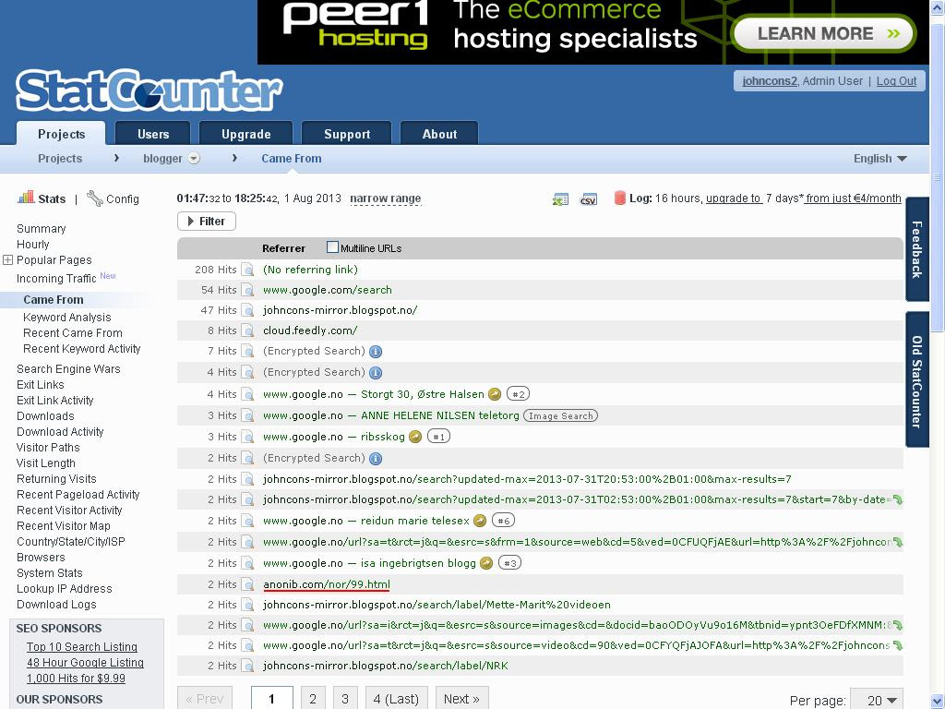
Task: Open the Stats bar chart icon
Action: [x=26, y=198]
